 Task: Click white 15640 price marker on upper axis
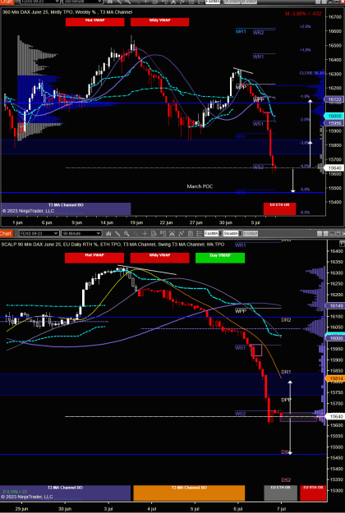(x=333, y=167)
